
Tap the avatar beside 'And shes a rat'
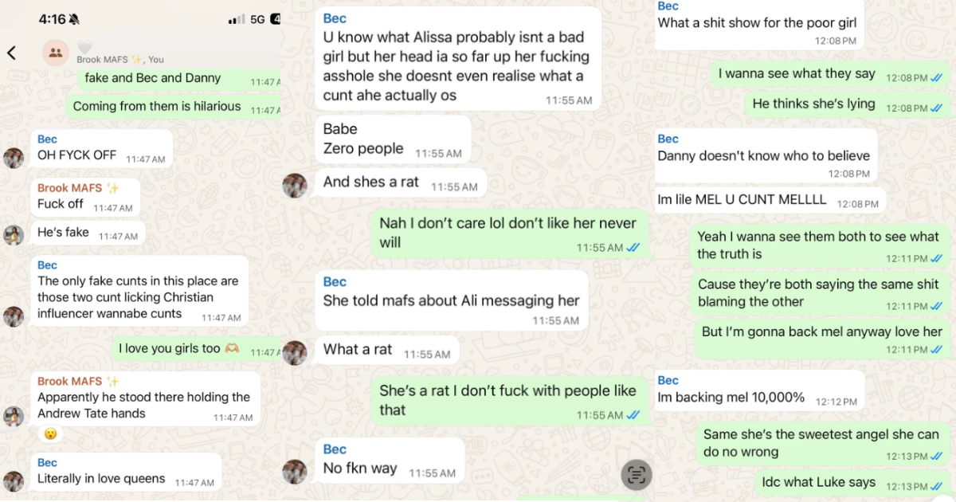tap(296, 186)
